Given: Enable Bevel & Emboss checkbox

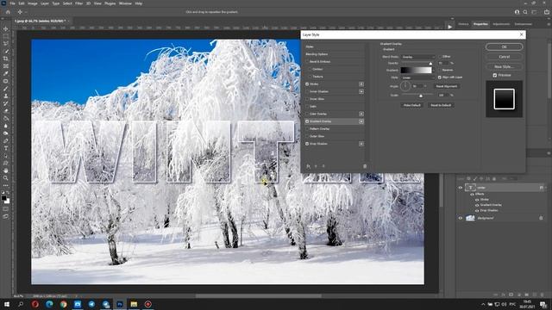Looking at the screenshot, I should click(307, 61).
